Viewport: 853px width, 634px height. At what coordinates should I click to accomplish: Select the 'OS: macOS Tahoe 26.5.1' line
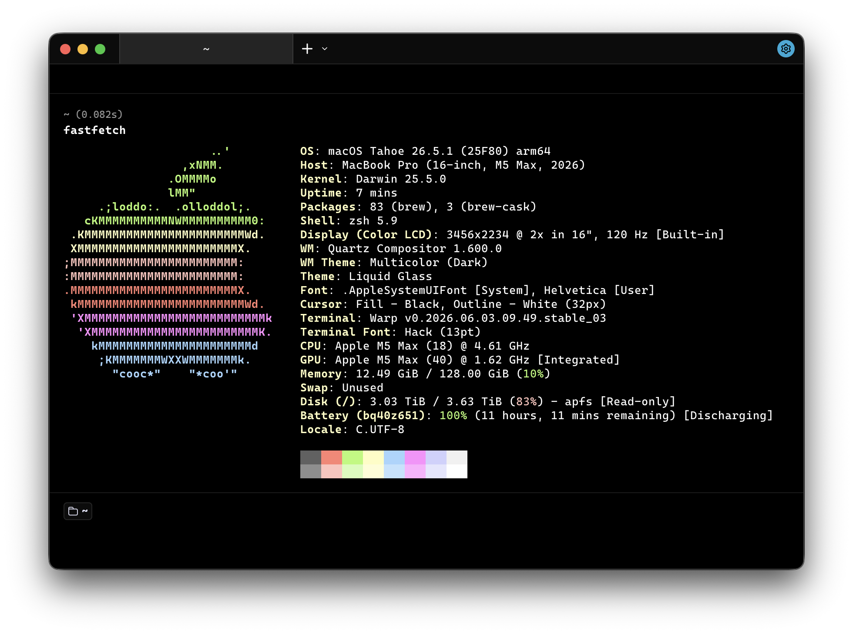tap(425, 151)
